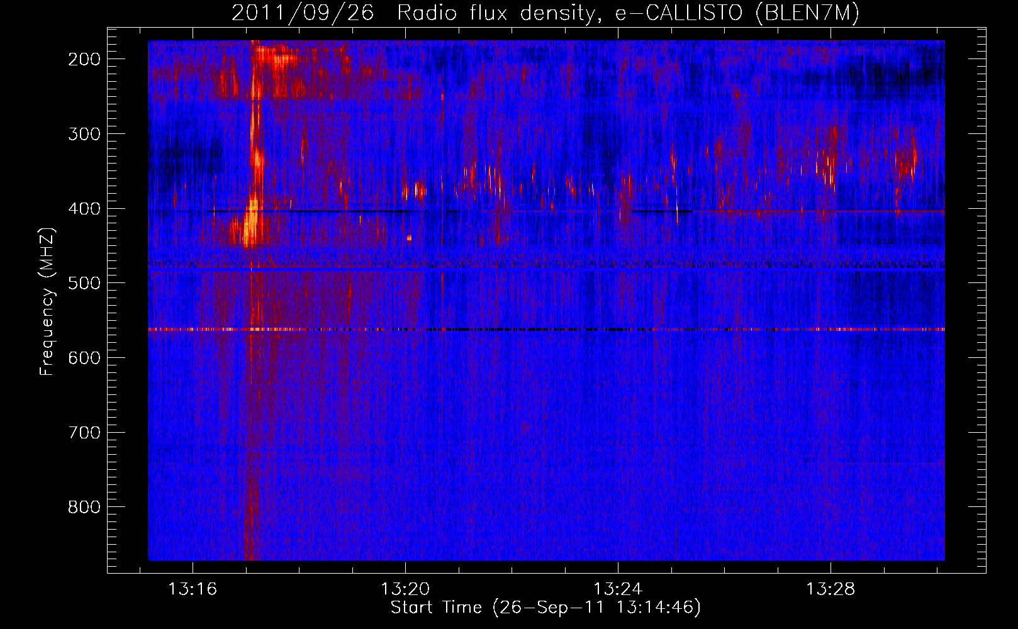Click the 13:16 time tick label
The height and width of the screenshot is (629, 1018).
pos(193,589)
